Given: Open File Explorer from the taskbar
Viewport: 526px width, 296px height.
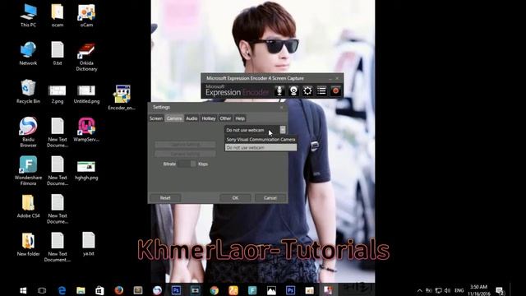Looking at the screenshot, I should [81, 290].
